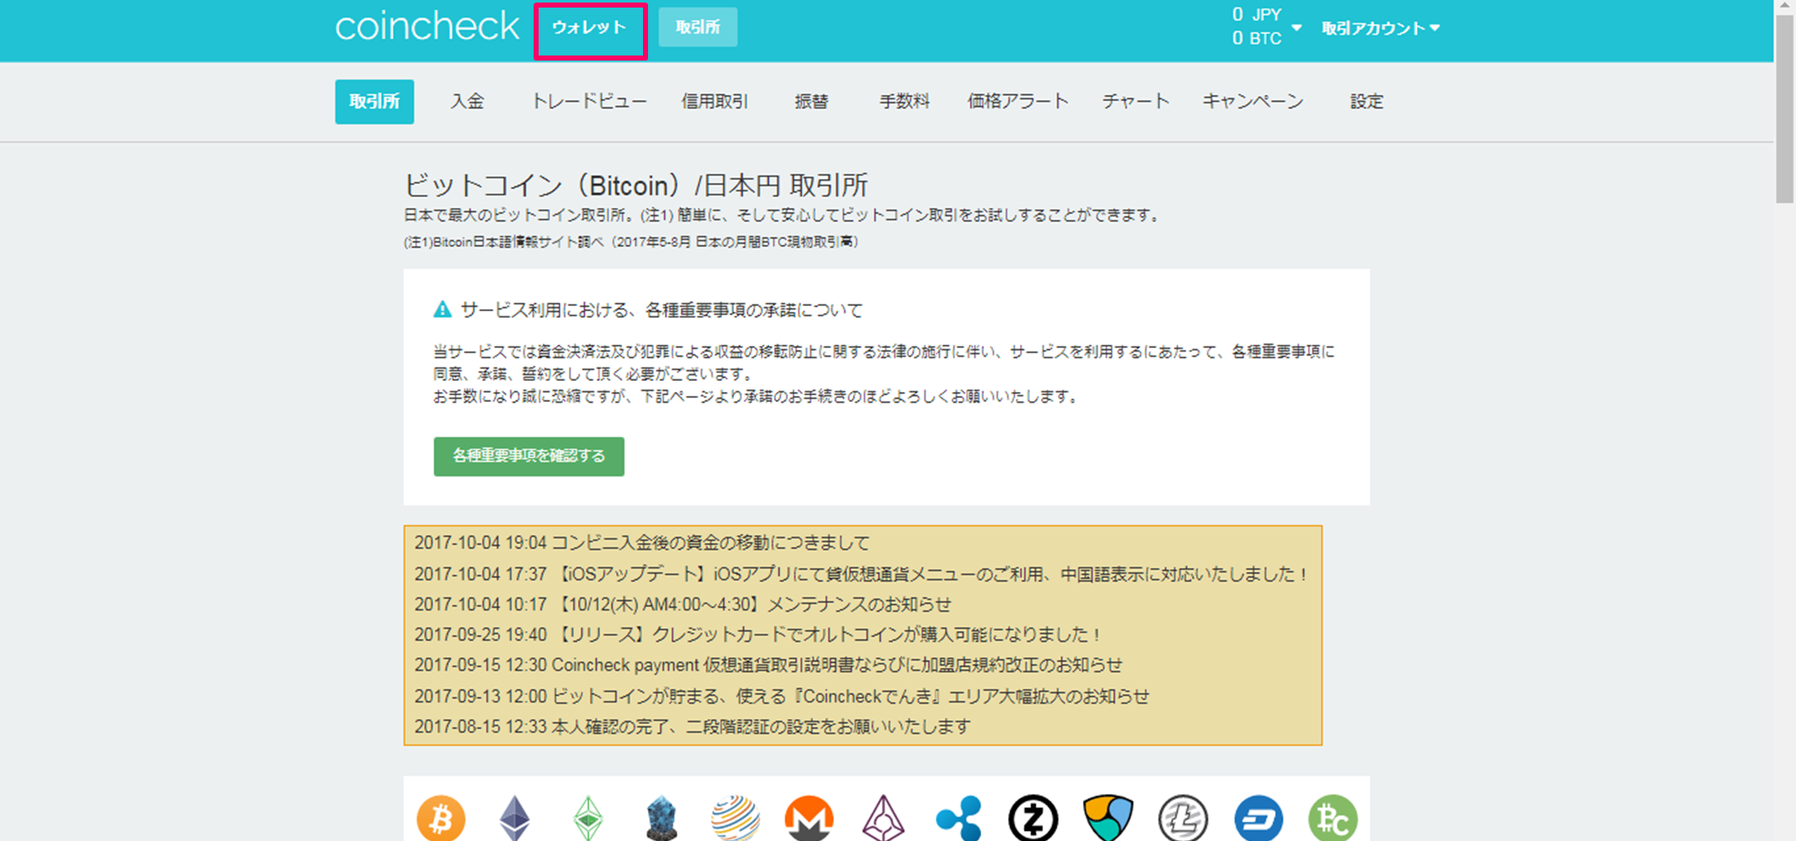Screen dimensions: 1796x841
Task: Click the coincheck logo
Action: (x=427, y=27)
